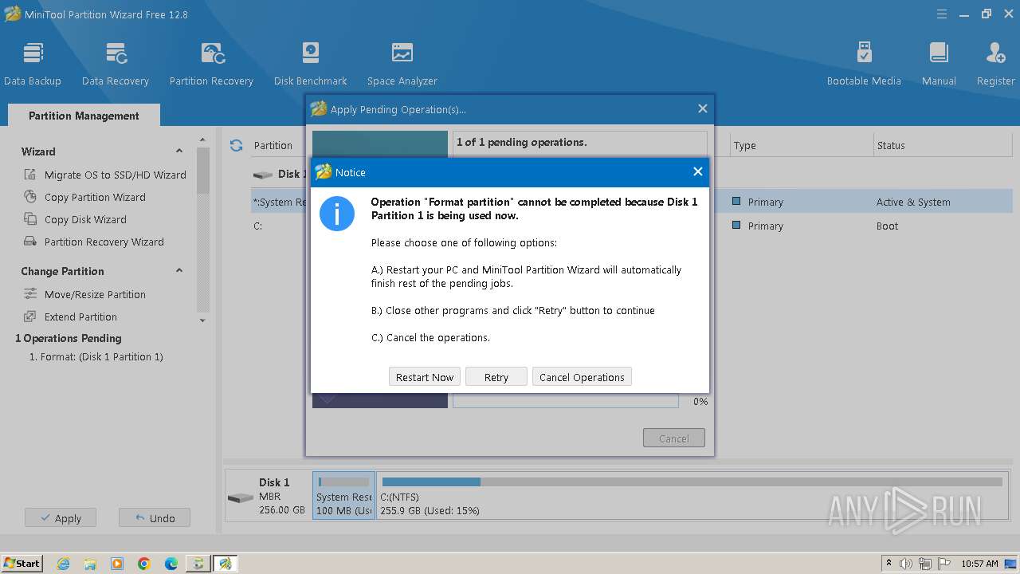Viewport: 1020px width, 574px height.
Task: Click the "Active & System" status cell
Action: pos(913,202)
